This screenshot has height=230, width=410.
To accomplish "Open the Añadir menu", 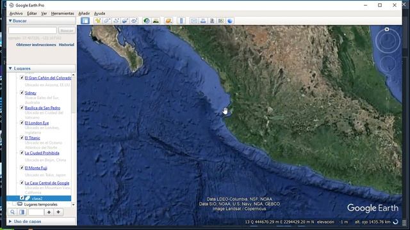I will click(84, 13).
